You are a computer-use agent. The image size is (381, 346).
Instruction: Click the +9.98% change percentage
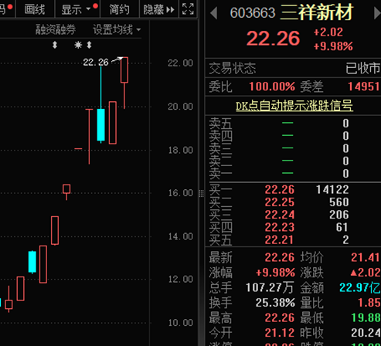point(333,46)
